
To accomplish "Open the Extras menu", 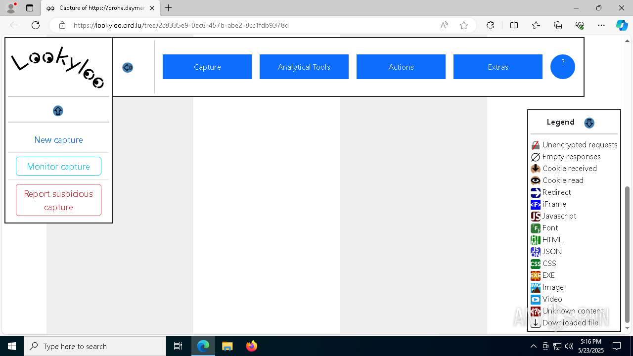I will (x=498, y=67).
